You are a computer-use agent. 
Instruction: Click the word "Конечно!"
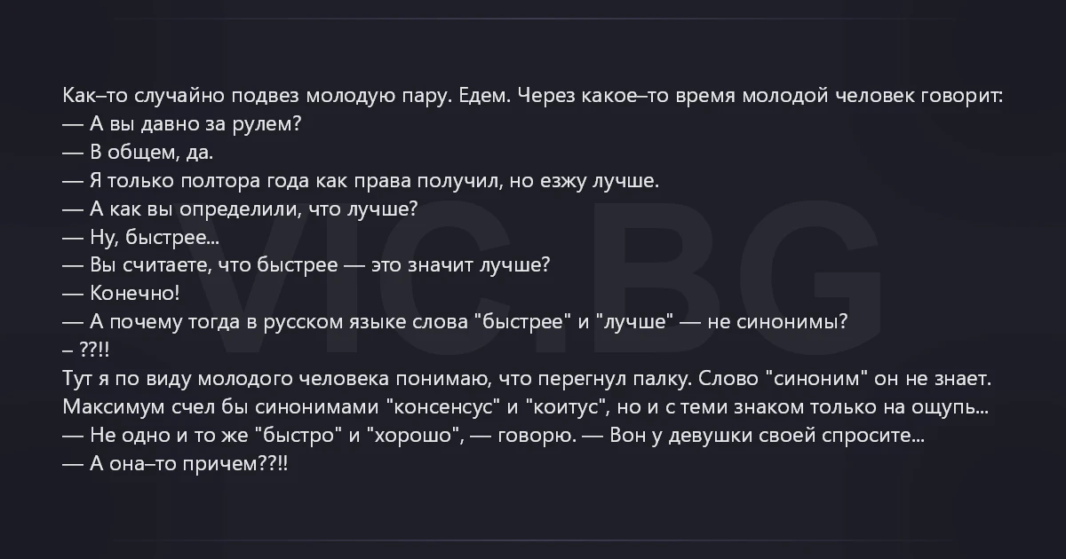pos(135,294)
